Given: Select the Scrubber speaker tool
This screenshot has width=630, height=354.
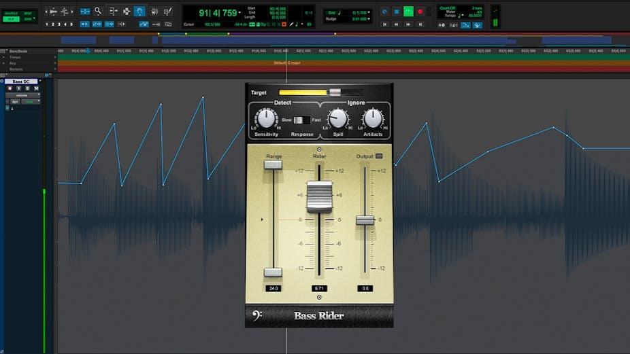Looking at the screenshot, I should [x=154, y=11].
